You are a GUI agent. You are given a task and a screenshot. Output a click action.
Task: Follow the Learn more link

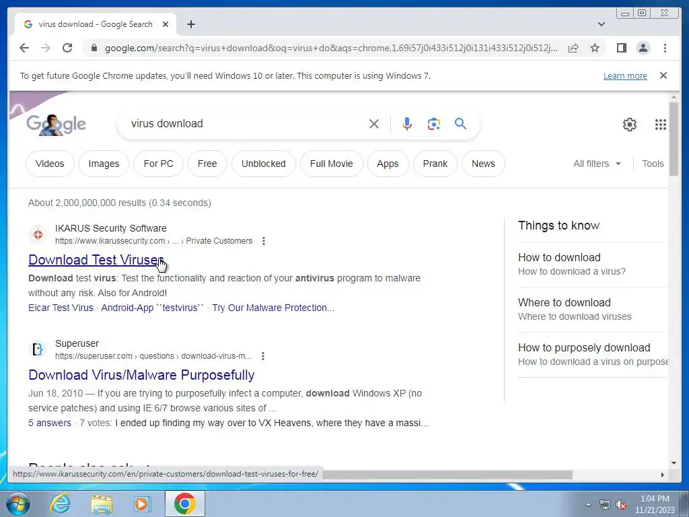click(625, 76)
